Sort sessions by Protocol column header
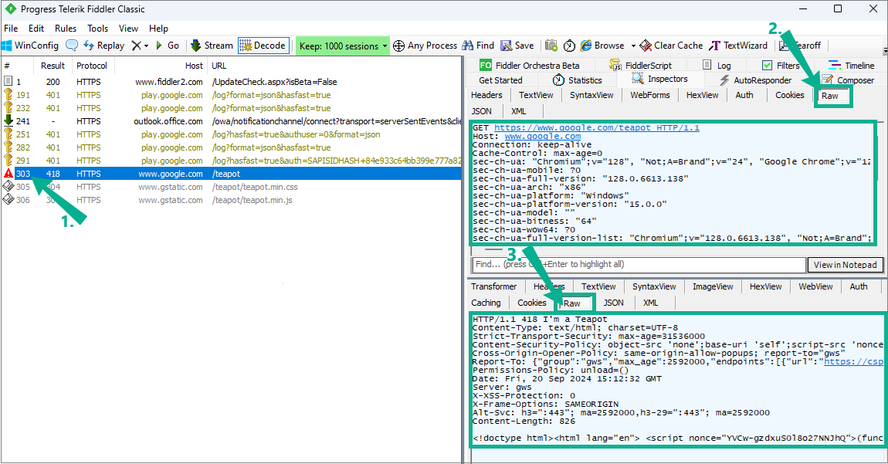The width and height of the screenshot is (888, 464). click(93, 66)
